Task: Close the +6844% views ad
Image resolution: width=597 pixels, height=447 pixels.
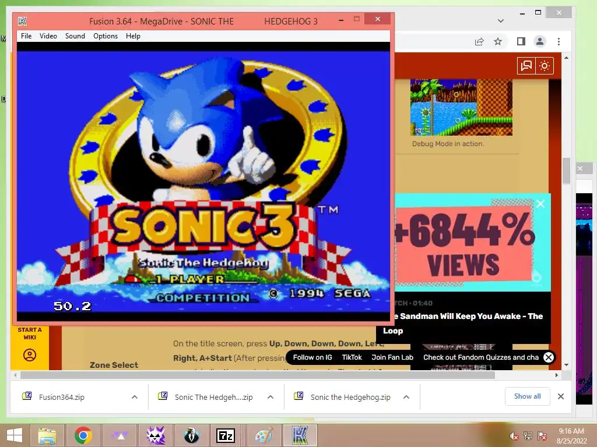Action: tap(540, 204)
